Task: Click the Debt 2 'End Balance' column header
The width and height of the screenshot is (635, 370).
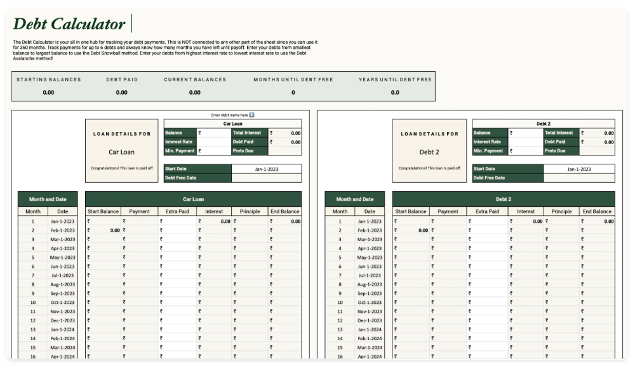Action: (597, 211)
